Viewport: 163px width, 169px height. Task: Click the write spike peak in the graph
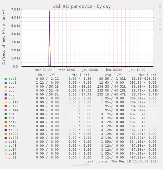click(x=50, y=10)
